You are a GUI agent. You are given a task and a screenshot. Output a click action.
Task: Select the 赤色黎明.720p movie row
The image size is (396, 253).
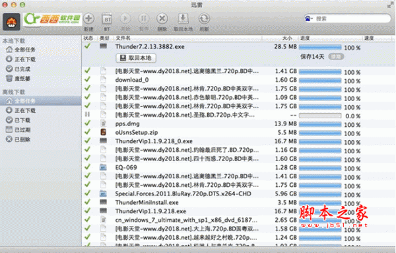(238, 97)
